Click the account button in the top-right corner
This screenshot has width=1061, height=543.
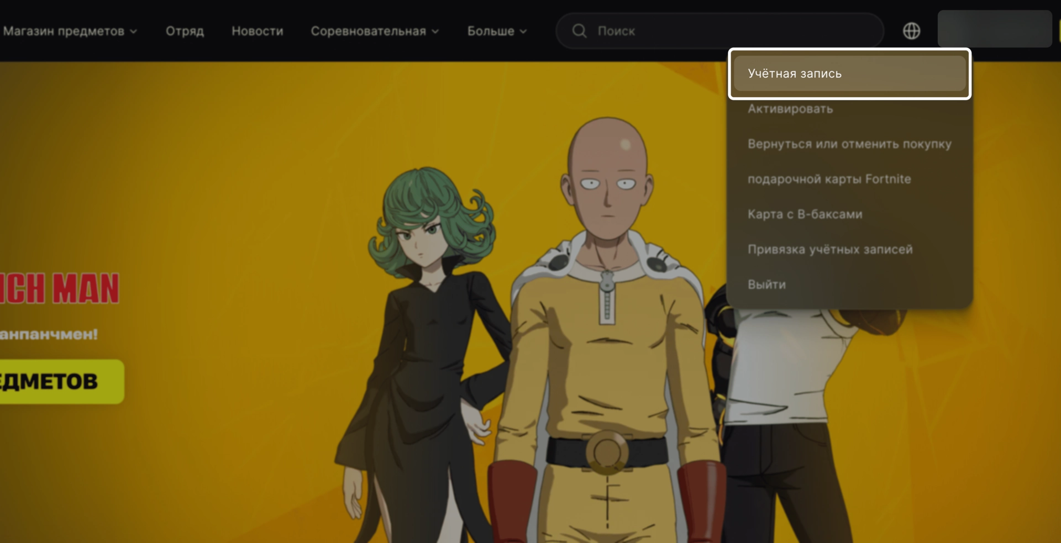(x=994, y=29)
